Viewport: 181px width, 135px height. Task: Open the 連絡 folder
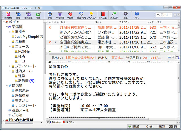click(20, 76)
